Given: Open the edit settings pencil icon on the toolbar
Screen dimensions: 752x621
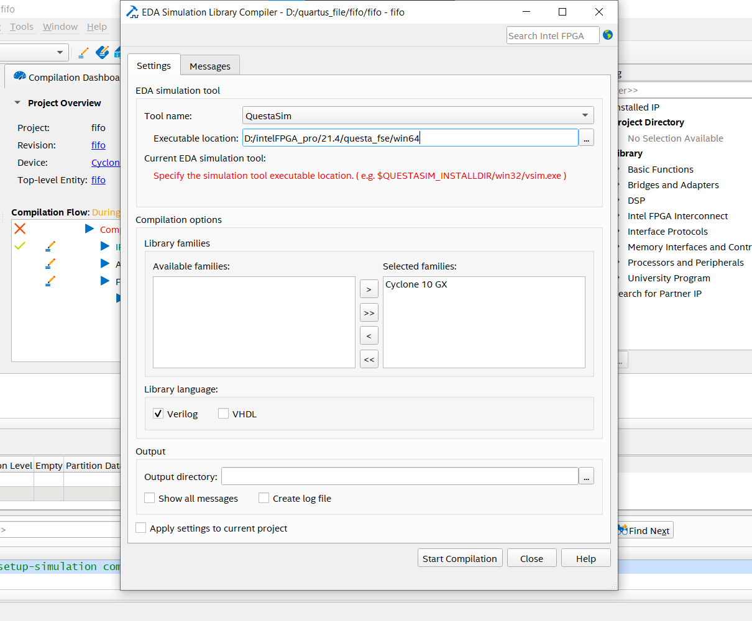Looking at the screenshot, I should tap(83, 53).
